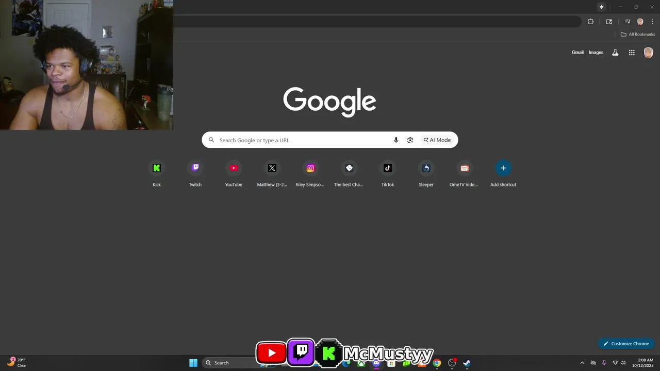Open the media controls toolbar icon
This screenshot has width=660, height=371.
point(628,22)
